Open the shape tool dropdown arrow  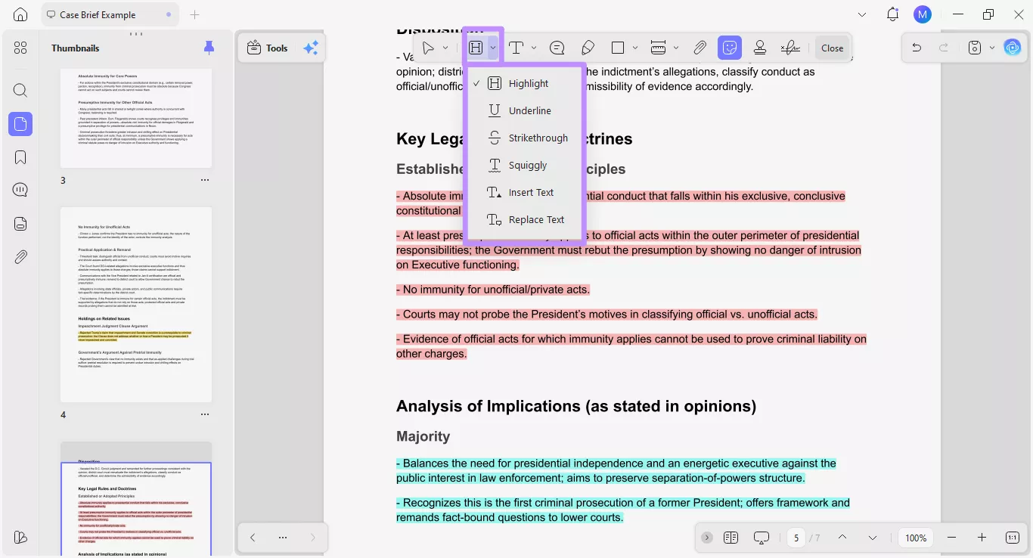point(635,47)
